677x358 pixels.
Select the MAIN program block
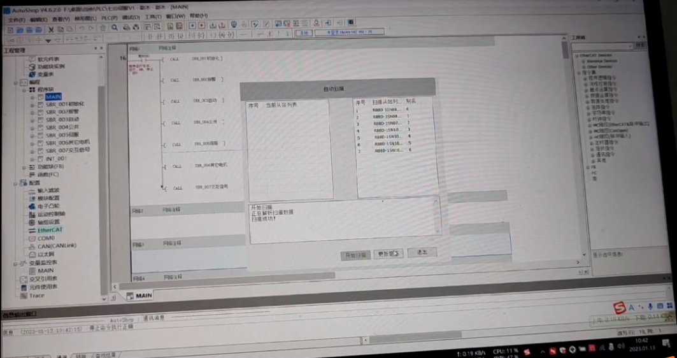pos(53,97)
